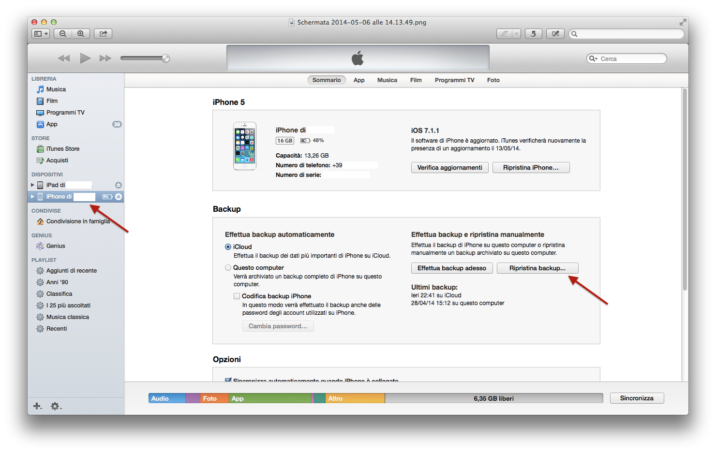
Task: Click the orange Foto capacity segment
Action: [214, 398]
